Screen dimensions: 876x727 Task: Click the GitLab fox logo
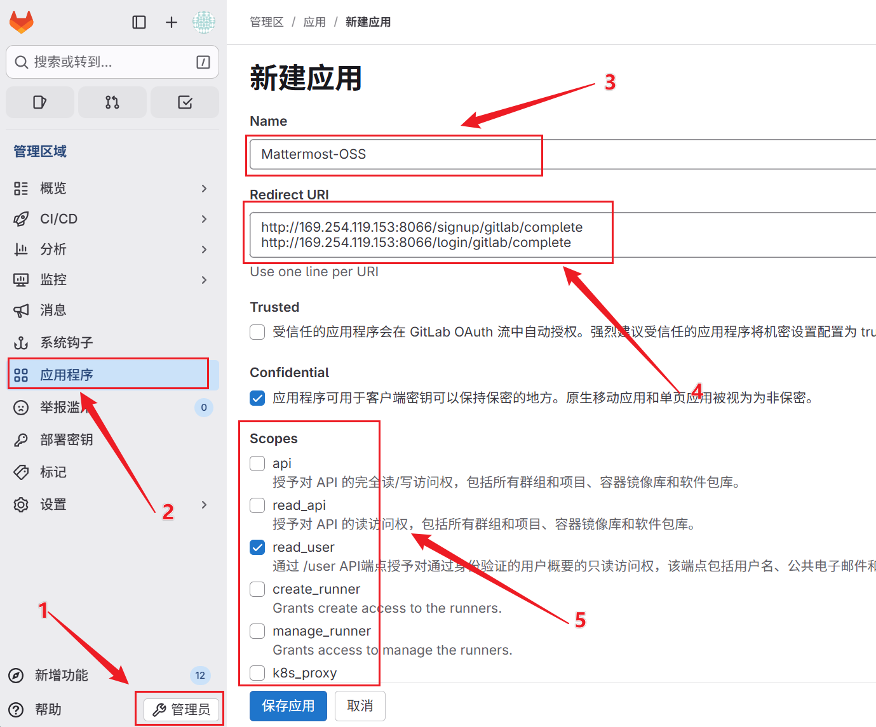[x=22, y=22]
